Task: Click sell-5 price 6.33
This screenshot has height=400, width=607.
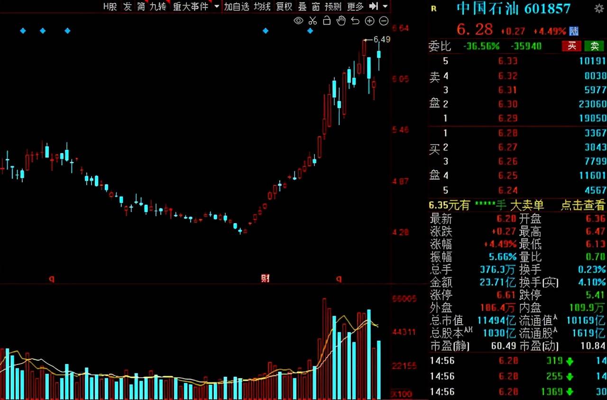Action: [507, 61]
